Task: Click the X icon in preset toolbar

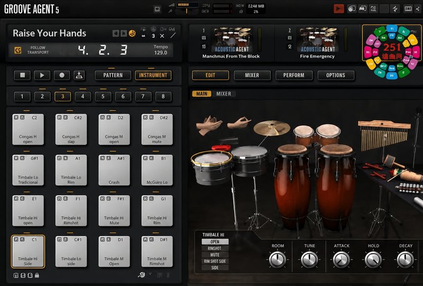Action: tap(162, 36)
